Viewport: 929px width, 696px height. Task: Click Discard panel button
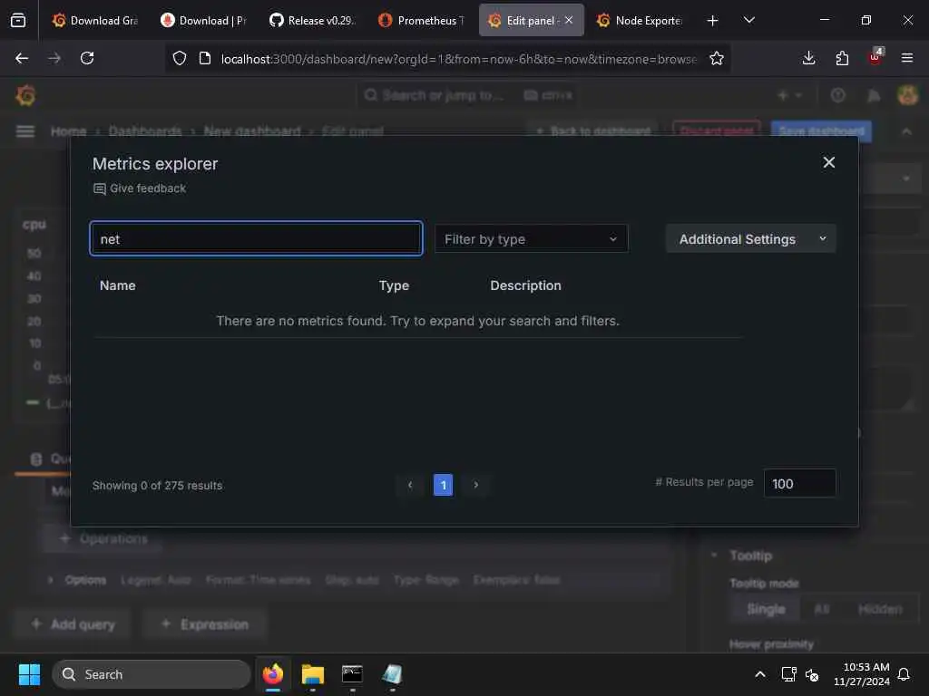pyautogui.click(x=717, y=130)
